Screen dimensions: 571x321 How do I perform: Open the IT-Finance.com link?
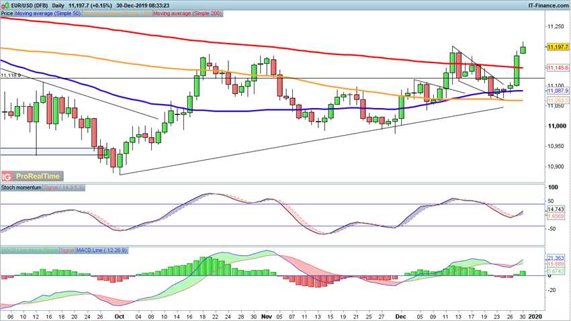click(x=547, y=5)
